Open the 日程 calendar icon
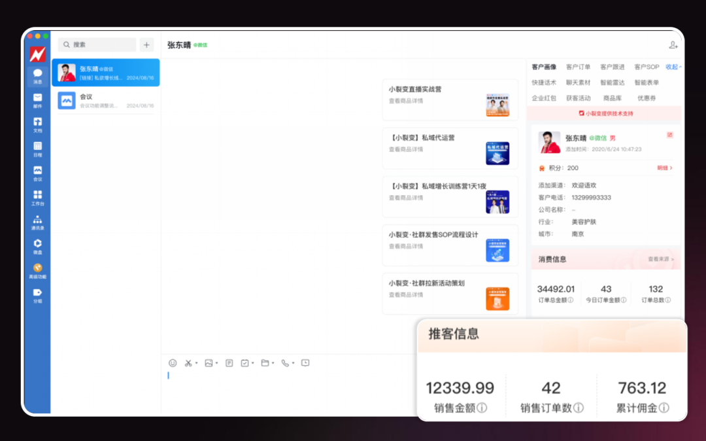This screenshot has width=706, height=441. pyautogui.click(x=37, y=147)
